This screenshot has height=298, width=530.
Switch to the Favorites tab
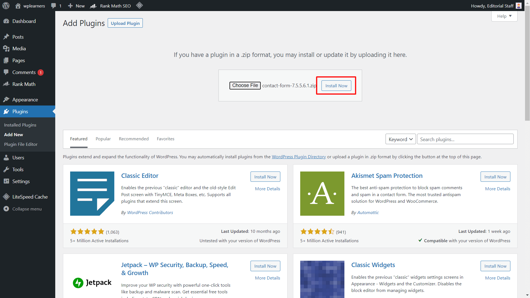coord(165,139)
